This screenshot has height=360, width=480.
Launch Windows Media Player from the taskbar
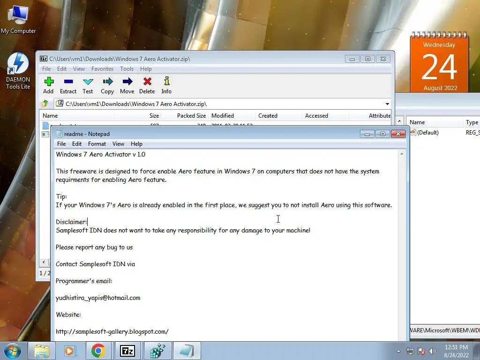(70, 351)
